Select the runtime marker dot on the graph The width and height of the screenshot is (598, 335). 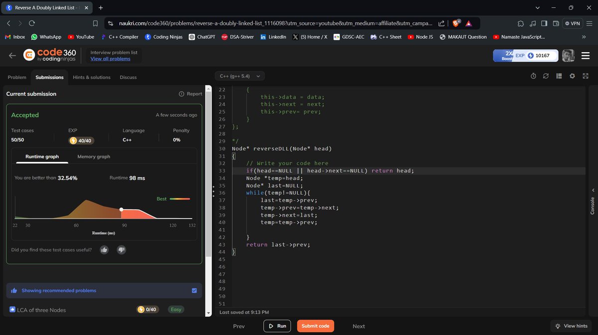tap(122, 209)
